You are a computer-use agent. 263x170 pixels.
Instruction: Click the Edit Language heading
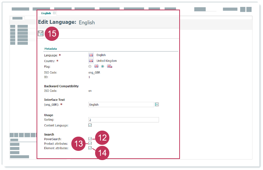(x=57, y=22)
